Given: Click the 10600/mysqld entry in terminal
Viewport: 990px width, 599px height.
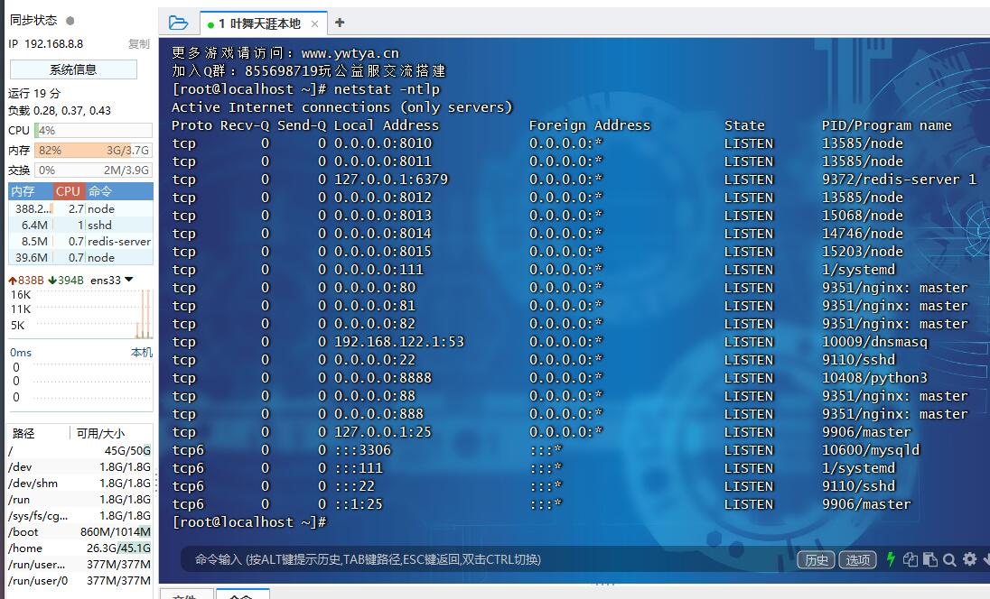Looking at the screenshot, I should (871, 450).
